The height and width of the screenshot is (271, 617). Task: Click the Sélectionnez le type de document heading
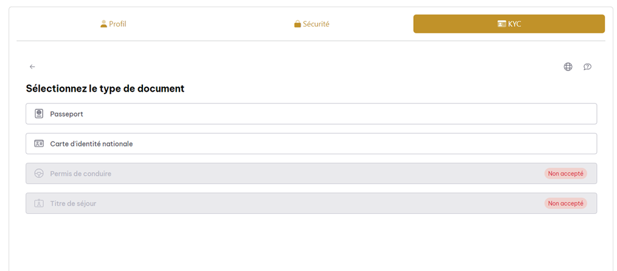pos(105,89)
